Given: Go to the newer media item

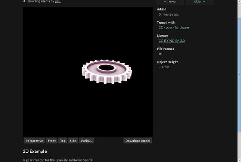Looking at the screenshot, I should [170, 2].
